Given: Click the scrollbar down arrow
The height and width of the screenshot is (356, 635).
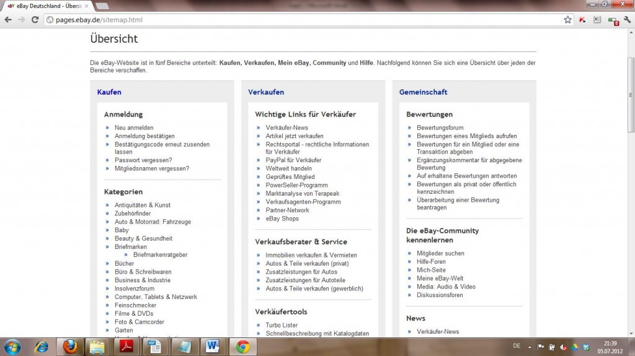Looking at the screenshot, I should (631, 334).
